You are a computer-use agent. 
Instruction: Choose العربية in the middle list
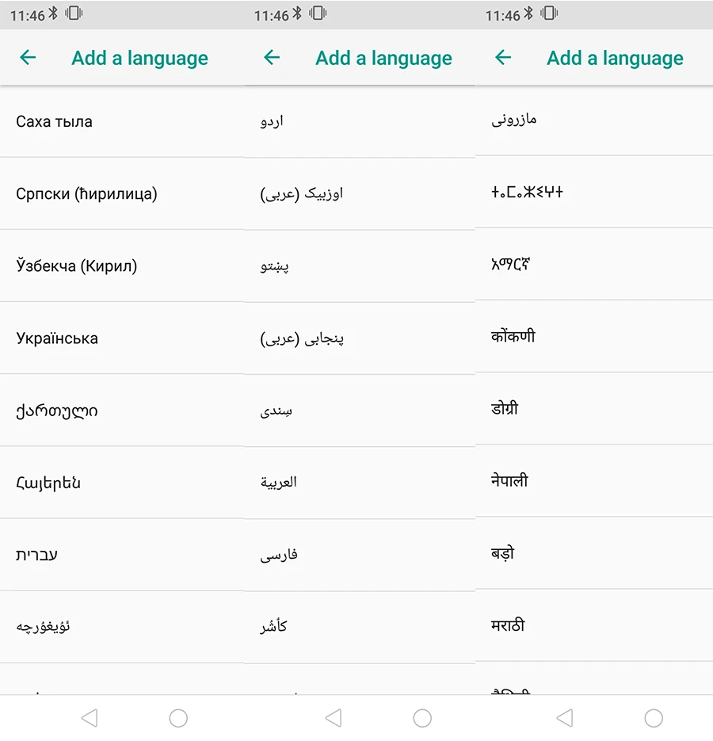click(x=360, y=483)
